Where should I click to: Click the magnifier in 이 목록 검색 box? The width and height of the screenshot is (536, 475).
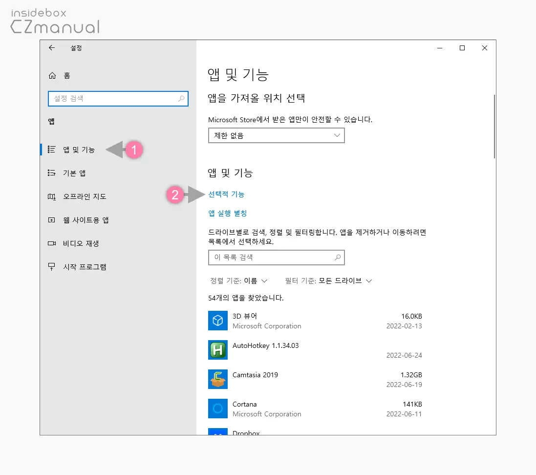(x=338, y=258)
